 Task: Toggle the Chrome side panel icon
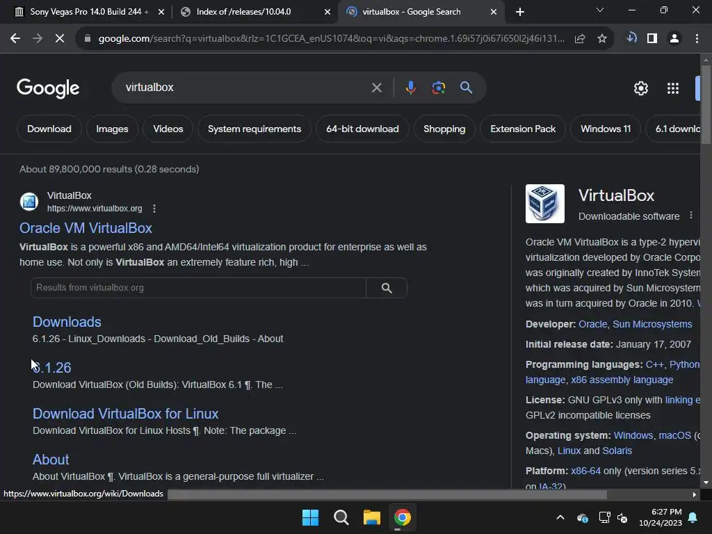[652, 39]
